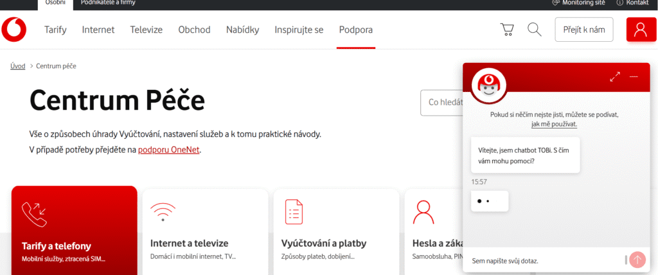The width and height of the screenshot is (658, 275).
Task: Send chat message with red arrow button
Action: click(x=637, y=260)
